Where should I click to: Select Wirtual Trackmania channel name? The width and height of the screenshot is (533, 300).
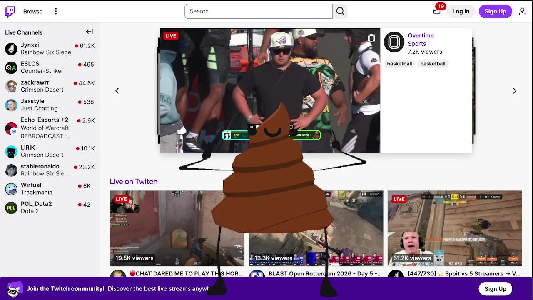coord(31,185)
